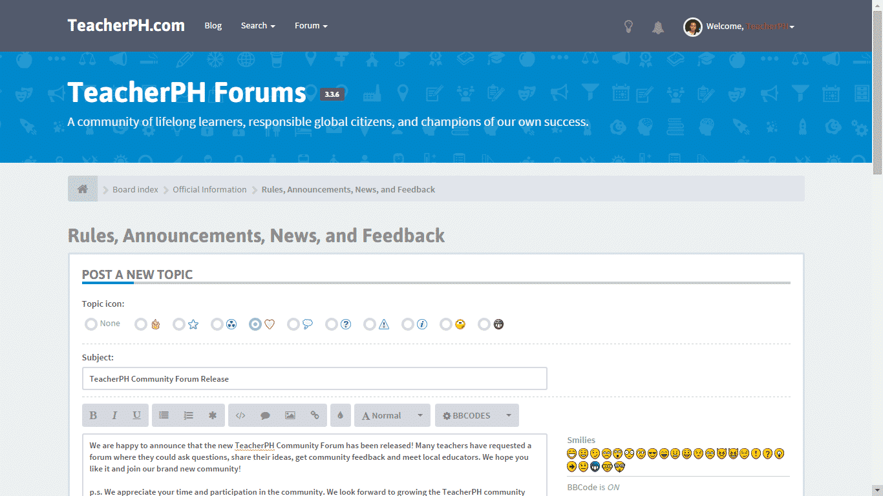The width and height of the screenshot is (883, 496).
Task: Click the TeacherPH.com site logo
Action: click(x=126, y=26)
